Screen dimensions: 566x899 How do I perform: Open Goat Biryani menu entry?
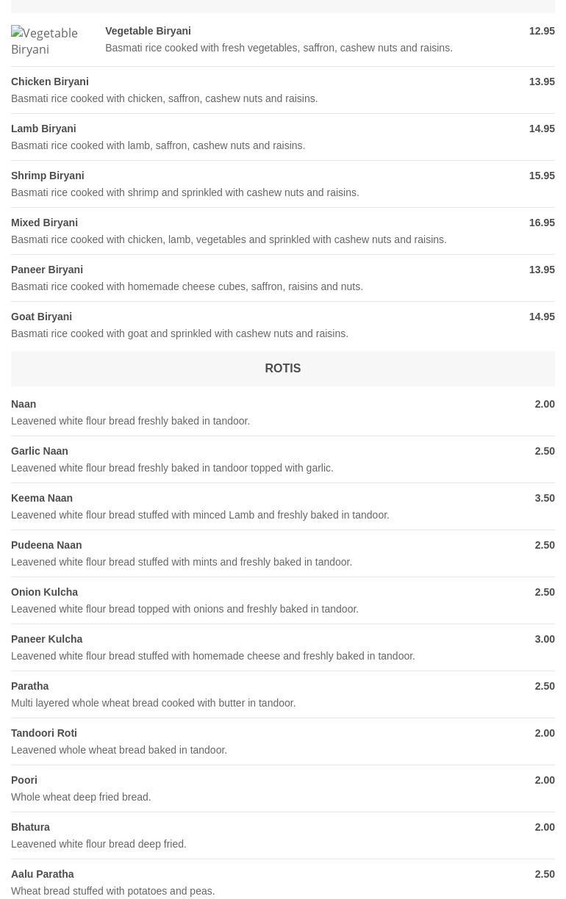pyautogui.click(x=41, y=317)
